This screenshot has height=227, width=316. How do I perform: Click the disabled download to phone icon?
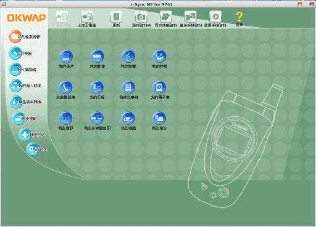pyautogui.click(x=62, y=17)
